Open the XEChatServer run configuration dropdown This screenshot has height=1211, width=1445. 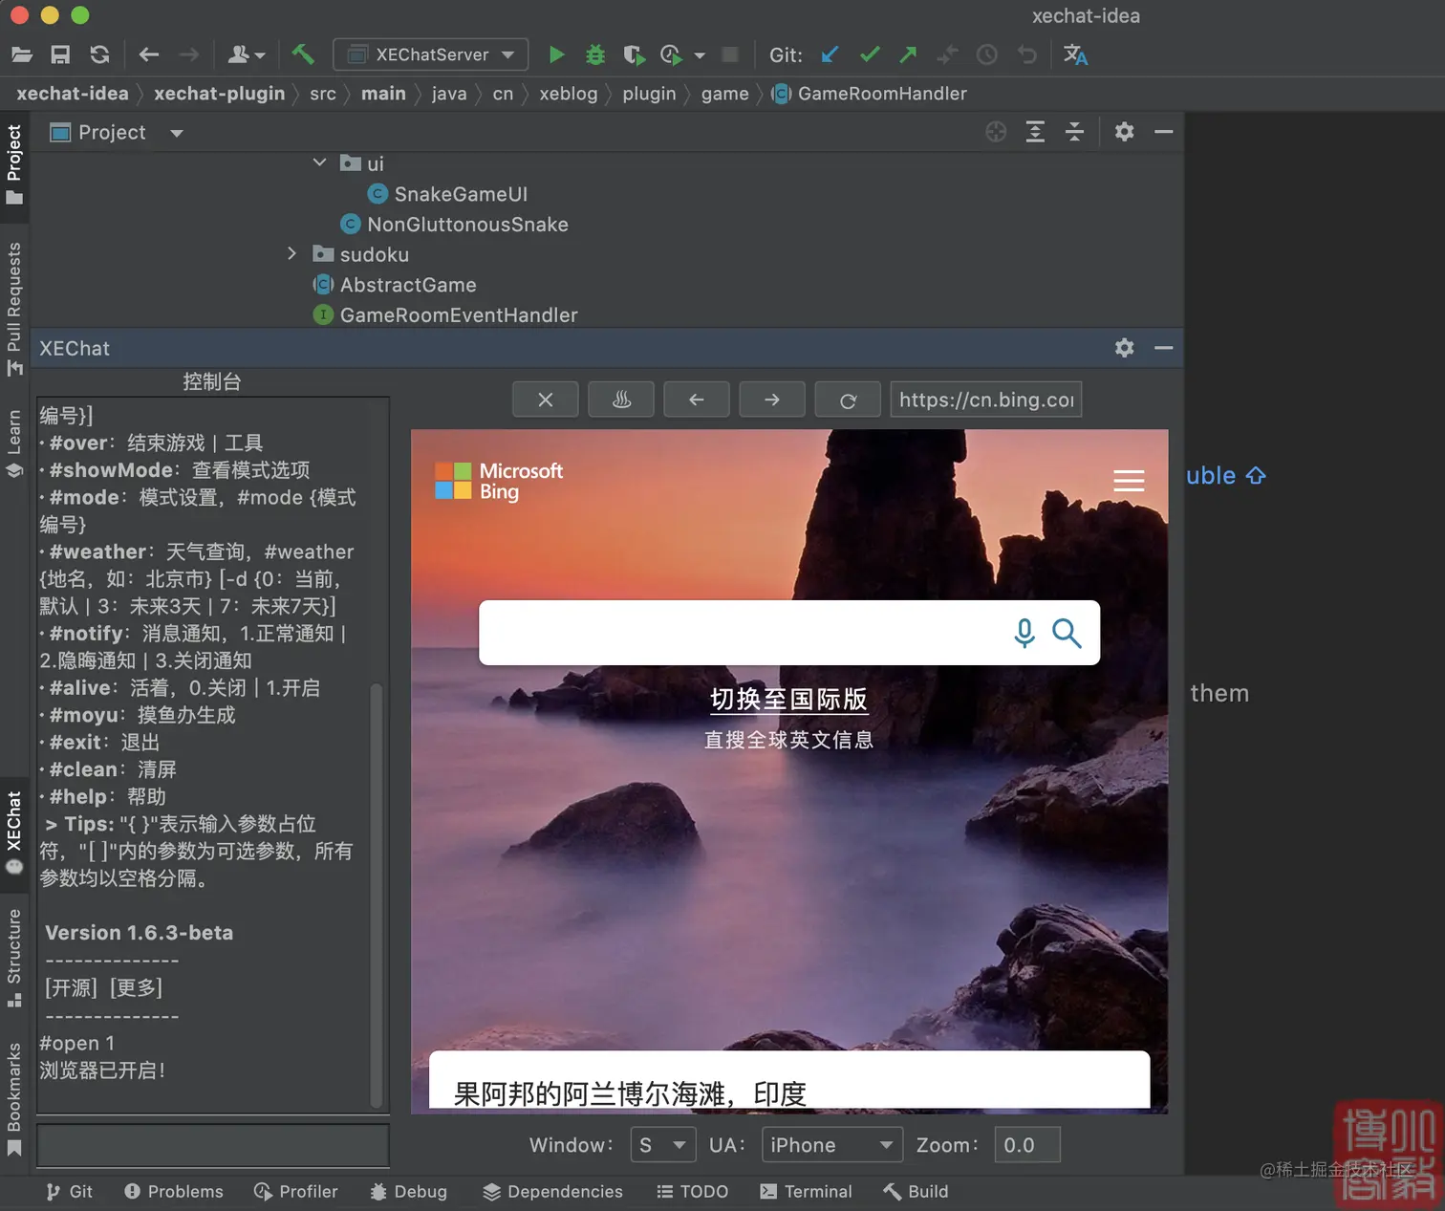click(x=430, y=54)
